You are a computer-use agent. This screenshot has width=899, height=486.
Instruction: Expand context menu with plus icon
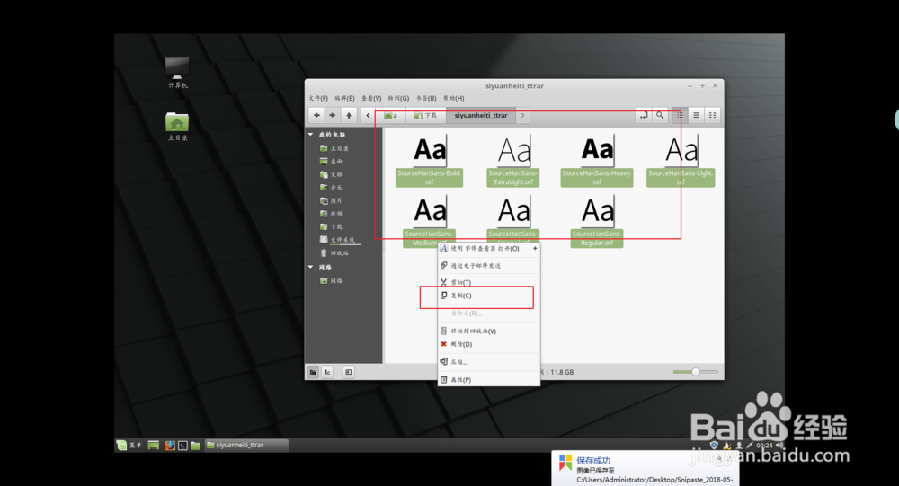535,249
